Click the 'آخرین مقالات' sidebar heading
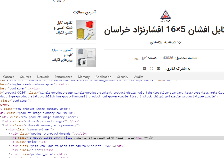The width and height of the screenshot is (224, 158). [84, 12]
